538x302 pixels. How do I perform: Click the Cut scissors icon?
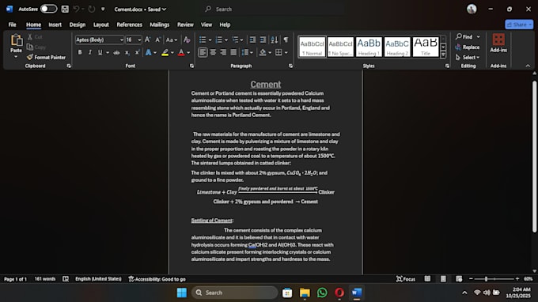point(30,36)
